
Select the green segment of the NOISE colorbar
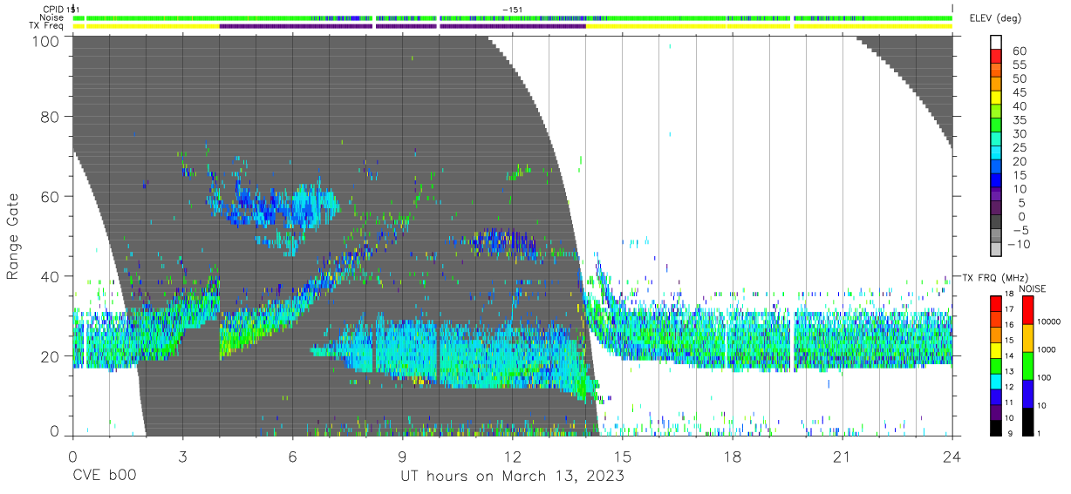1029,366
